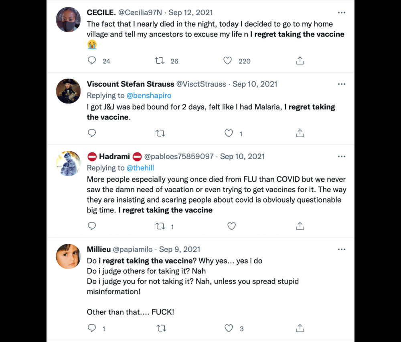The height and width of the screenshot is (342, 401).
Task: Reply to Viscount Stefan Strauss's tweet
Action: click(x=92, y=133)
